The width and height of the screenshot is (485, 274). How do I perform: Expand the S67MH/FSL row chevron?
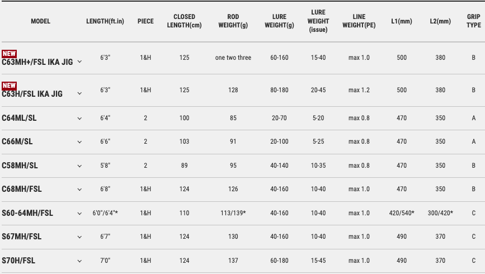[x=79, y=237]
